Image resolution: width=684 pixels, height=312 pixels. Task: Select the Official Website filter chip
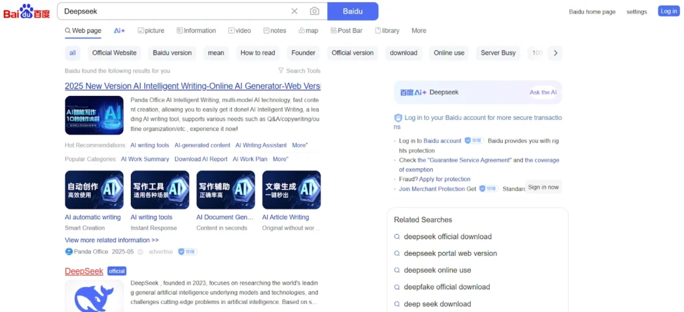click(114, 53)
